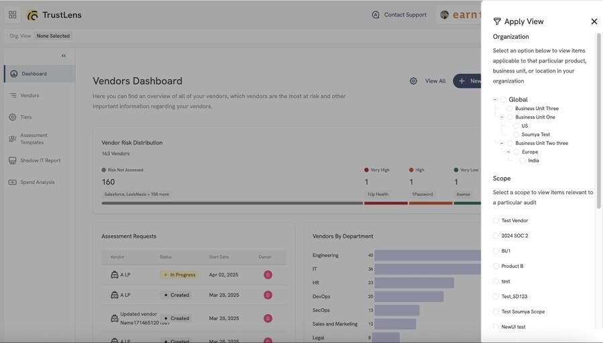The image size is (603, 343).
Task: Open dashboard settings gear icon
Action: [413, 81]
